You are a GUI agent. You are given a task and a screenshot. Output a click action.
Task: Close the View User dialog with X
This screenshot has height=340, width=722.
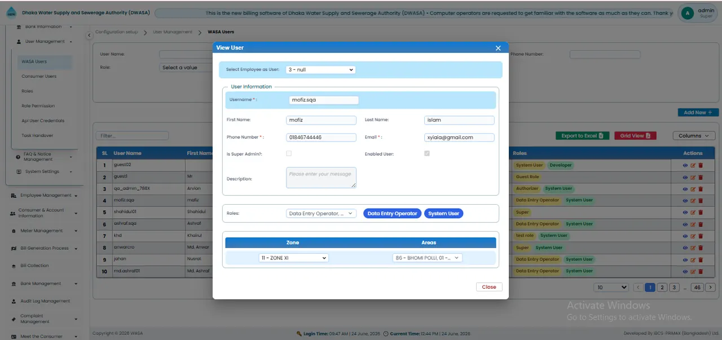498,48
